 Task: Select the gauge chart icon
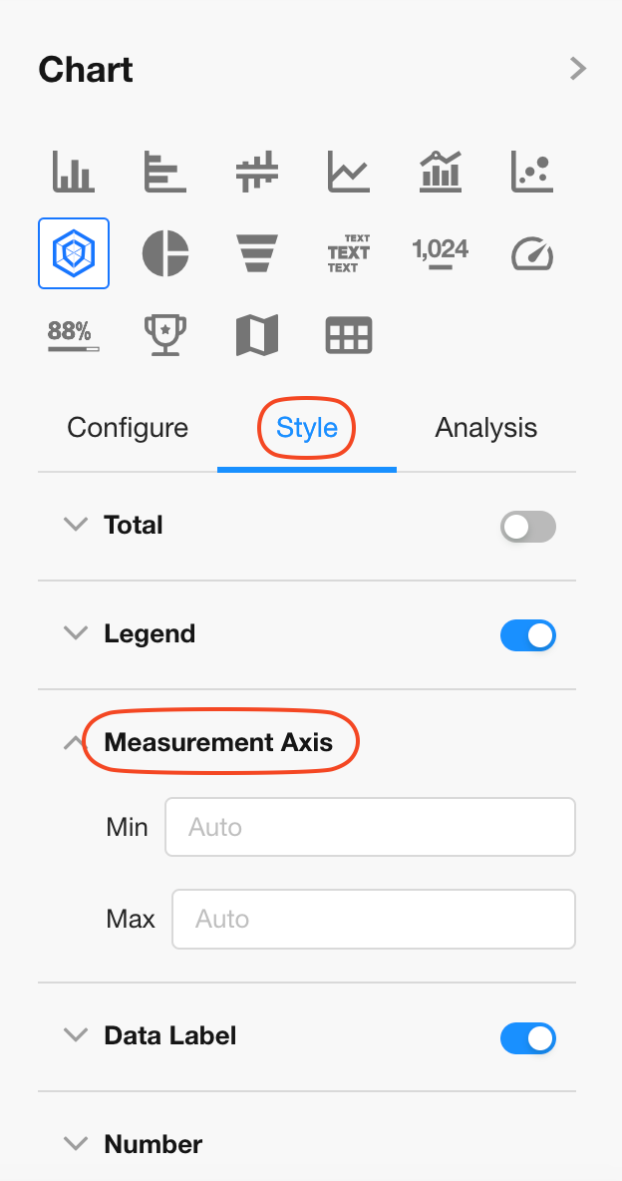(x=531, y=253)
